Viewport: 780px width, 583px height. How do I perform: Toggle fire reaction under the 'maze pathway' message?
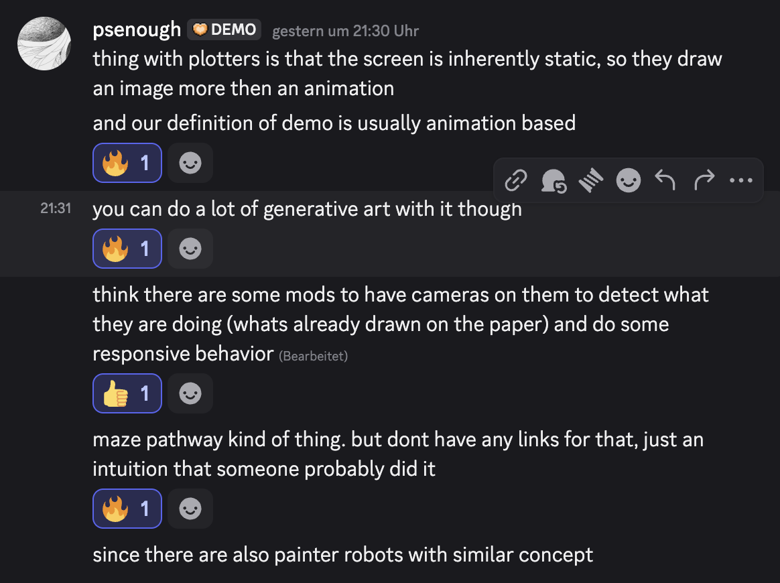[127, 509]
